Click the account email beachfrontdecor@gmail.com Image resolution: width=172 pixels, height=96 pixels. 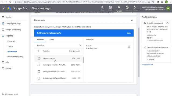tap(154, 9)
